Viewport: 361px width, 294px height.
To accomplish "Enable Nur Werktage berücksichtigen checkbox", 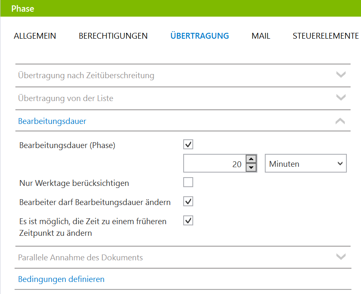I will pyautogui.click(x=188, y=182).
